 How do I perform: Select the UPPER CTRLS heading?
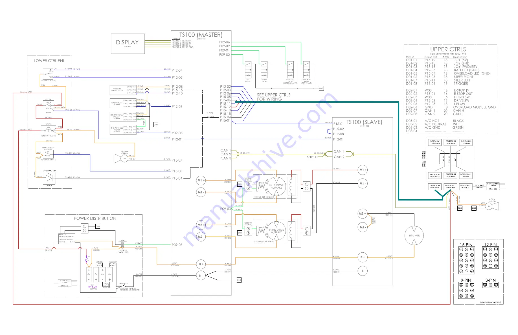coord(448,49)
